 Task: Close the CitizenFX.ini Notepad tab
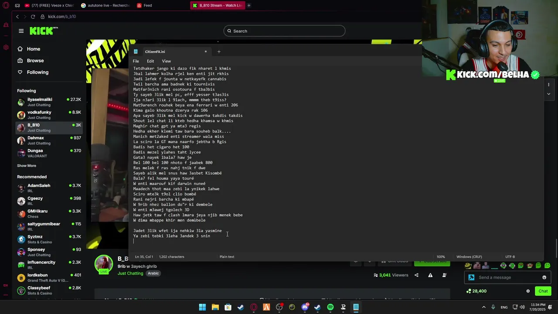coord(206,51)
